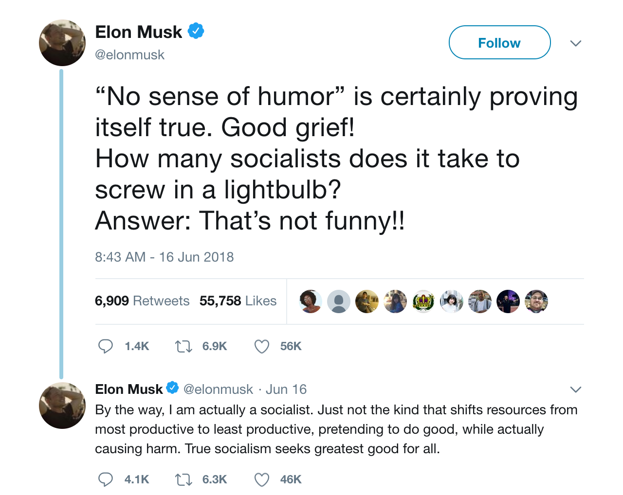Screen dimensions: 623x495
Task: Click the reply icon on main tweet
Action: pyautogui.click(x=106, y=346)
